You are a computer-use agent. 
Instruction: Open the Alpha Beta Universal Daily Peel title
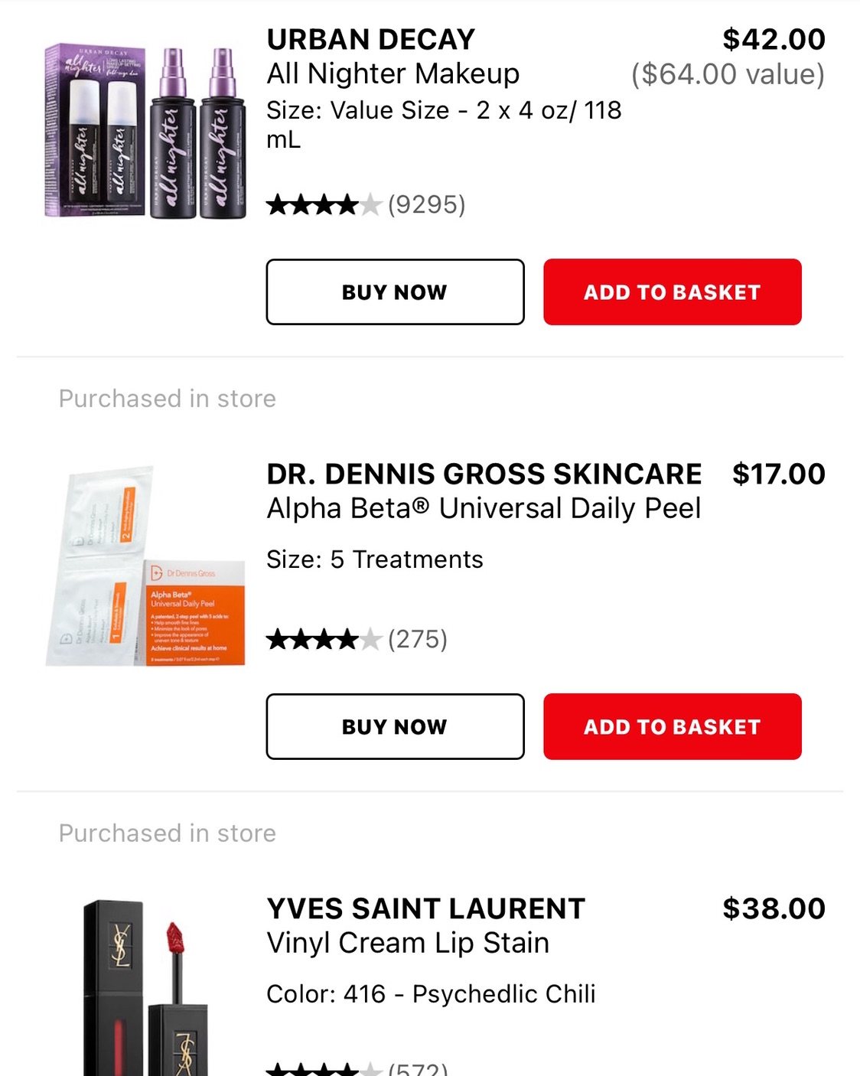point(484,508)
